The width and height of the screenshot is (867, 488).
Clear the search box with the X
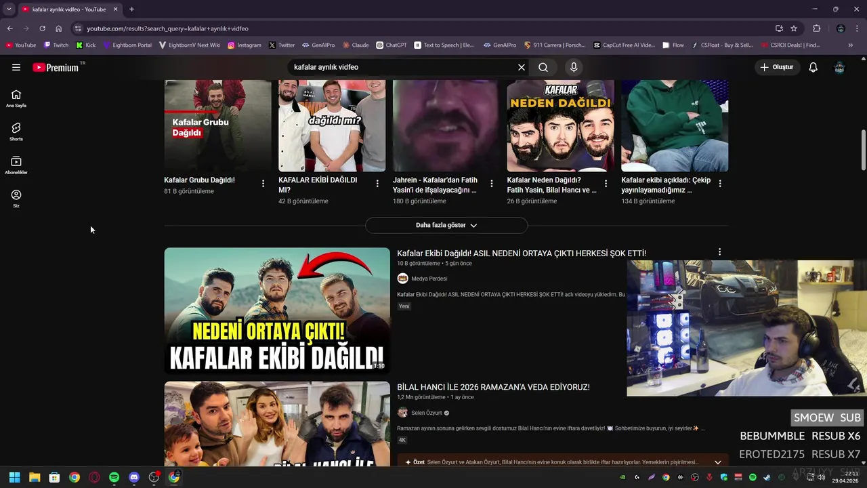coord(522,67)
